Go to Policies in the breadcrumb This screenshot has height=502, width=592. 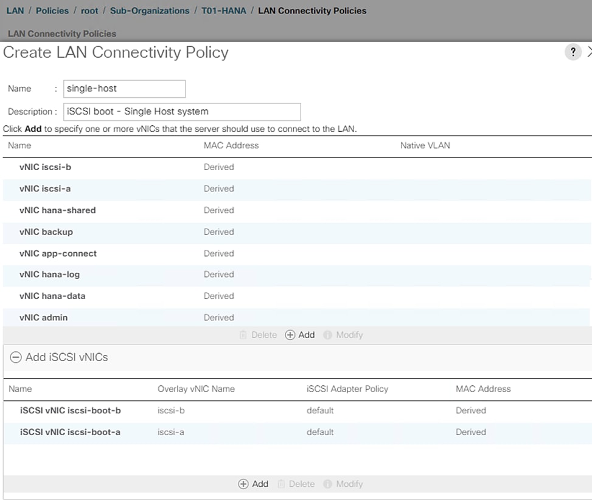52,10
